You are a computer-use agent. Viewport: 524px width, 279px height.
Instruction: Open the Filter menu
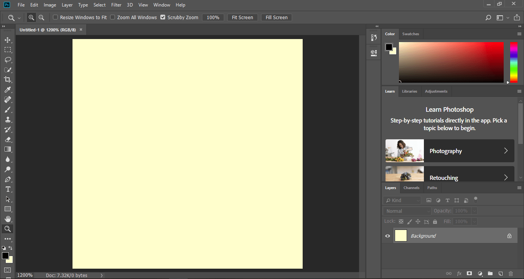[116, 5]
